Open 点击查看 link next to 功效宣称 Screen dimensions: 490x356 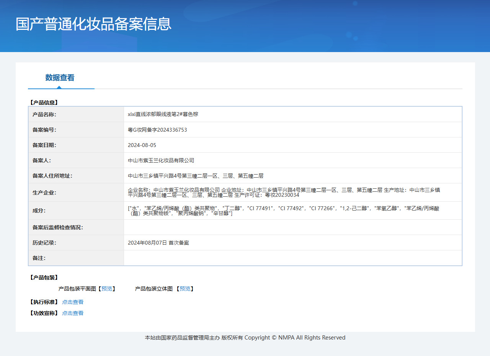click(73, 313)
